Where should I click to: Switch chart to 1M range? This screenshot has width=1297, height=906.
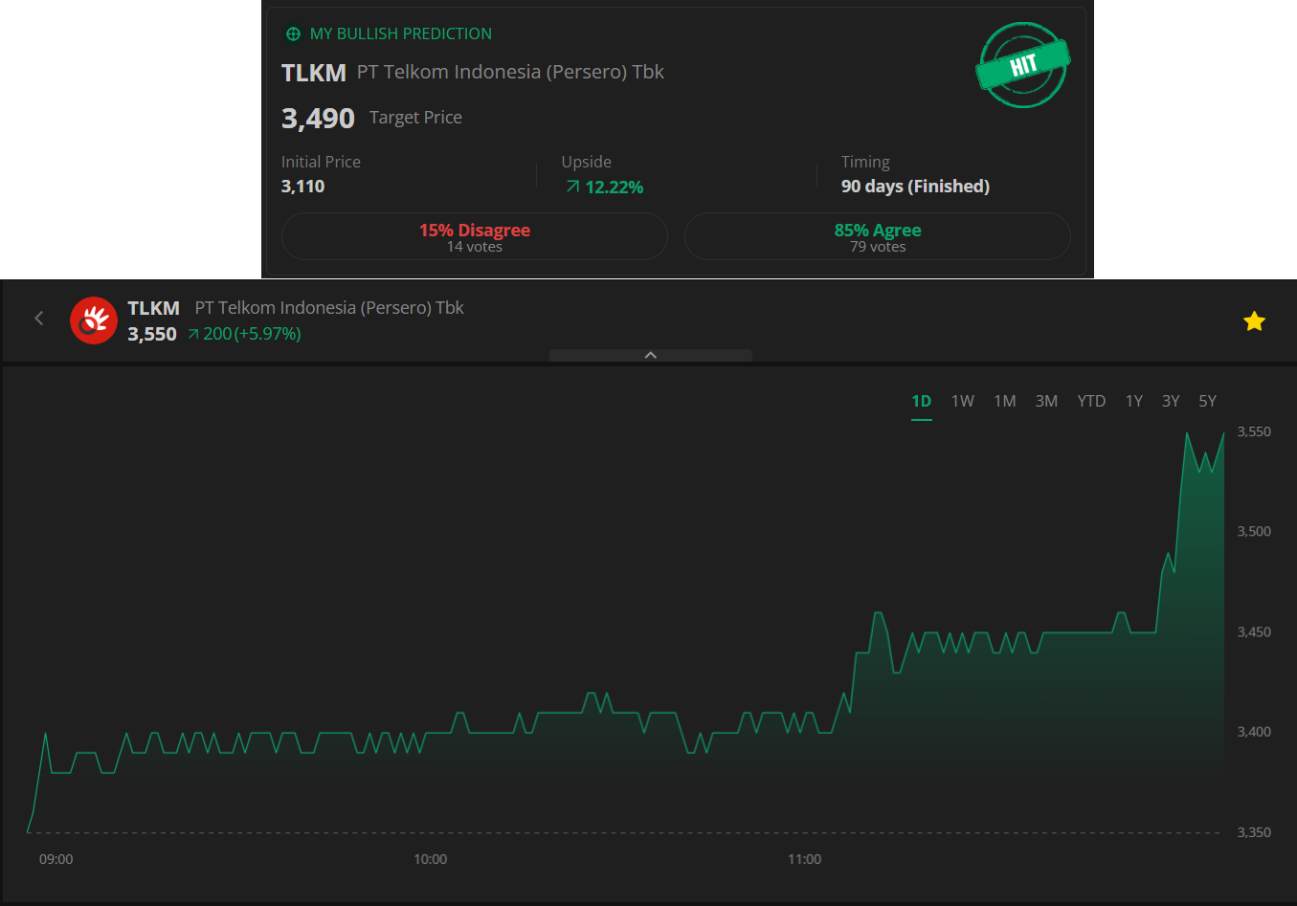[x=1005, y=402]
